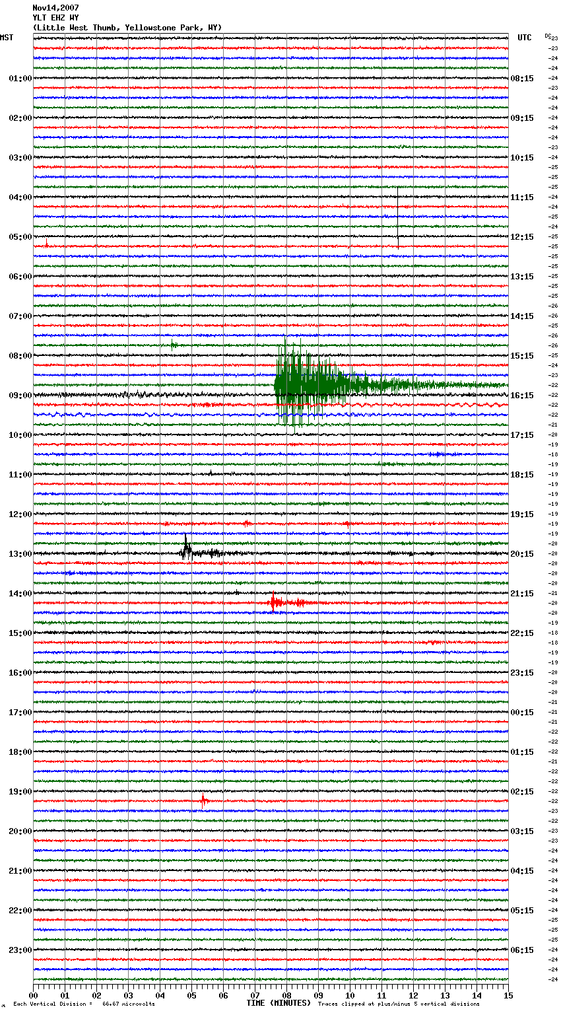The image size is (561, 1013).
Task: Select the station code YLT EHZ WY
Action: (x=55, y=18)
